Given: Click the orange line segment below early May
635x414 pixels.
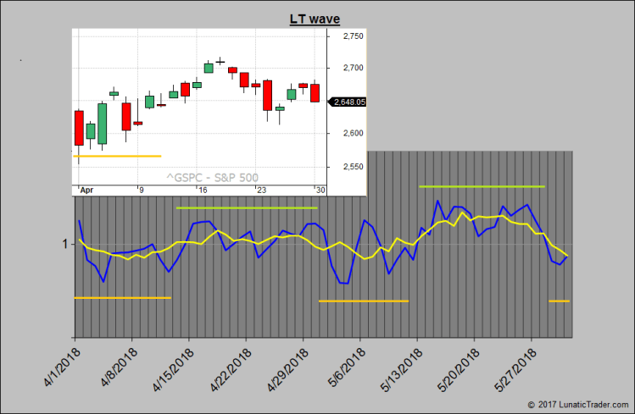Looking at the screenshot, I should [x=363, y=301].
